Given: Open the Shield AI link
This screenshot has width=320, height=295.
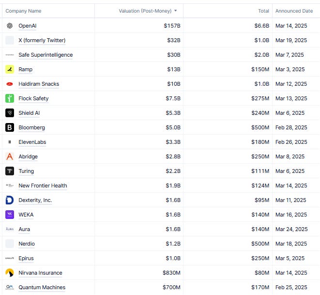Looking at the screenshot, I should pyautogui.click(x=29, y=113).
